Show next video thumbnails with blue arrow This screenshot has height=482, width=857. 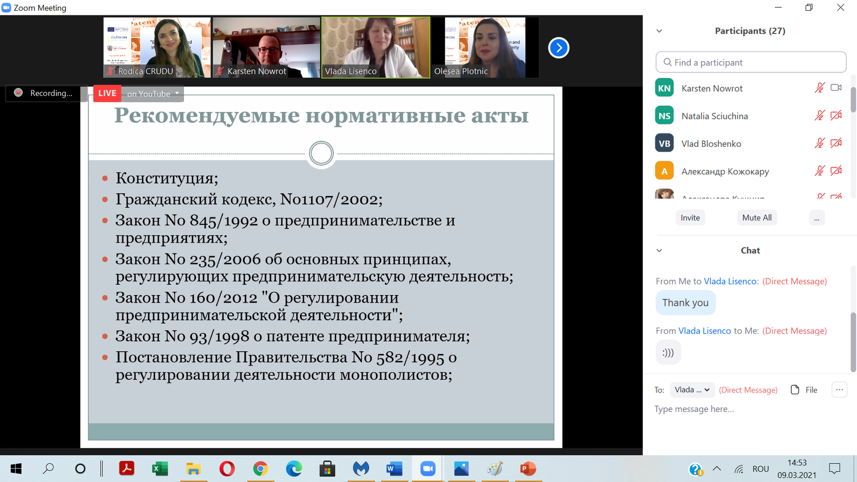tap(559, 48)
